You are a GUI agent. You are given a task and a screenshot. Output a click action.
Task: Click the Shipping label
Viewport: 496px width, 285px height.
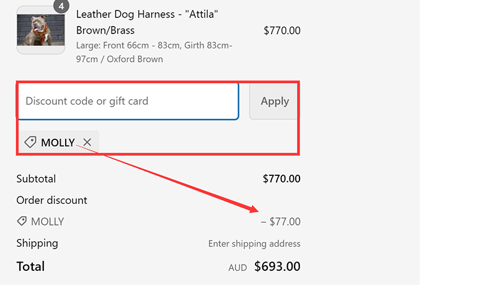37,243
